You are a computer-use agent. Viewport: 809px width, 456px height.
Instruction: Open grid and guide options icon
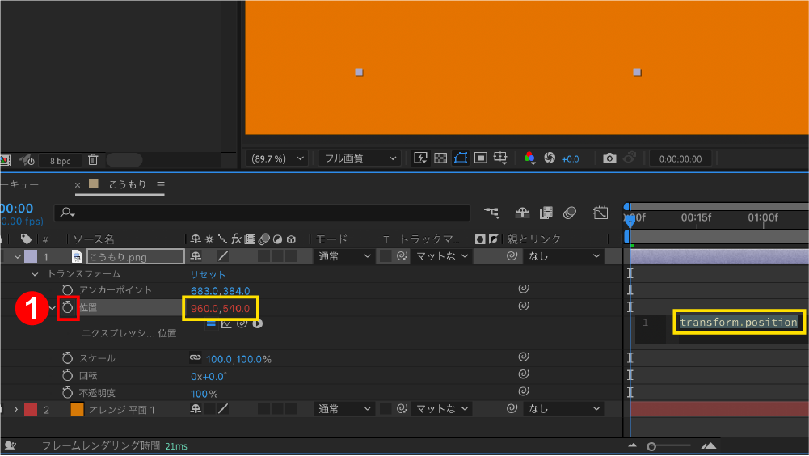(x=500, y=158)
